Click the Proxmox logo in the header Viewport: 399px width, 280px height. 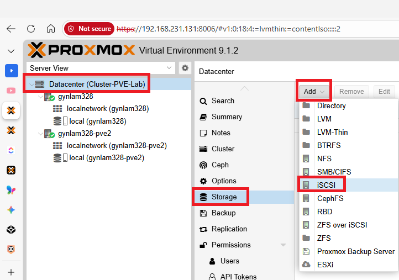click(x=81, y=50)
